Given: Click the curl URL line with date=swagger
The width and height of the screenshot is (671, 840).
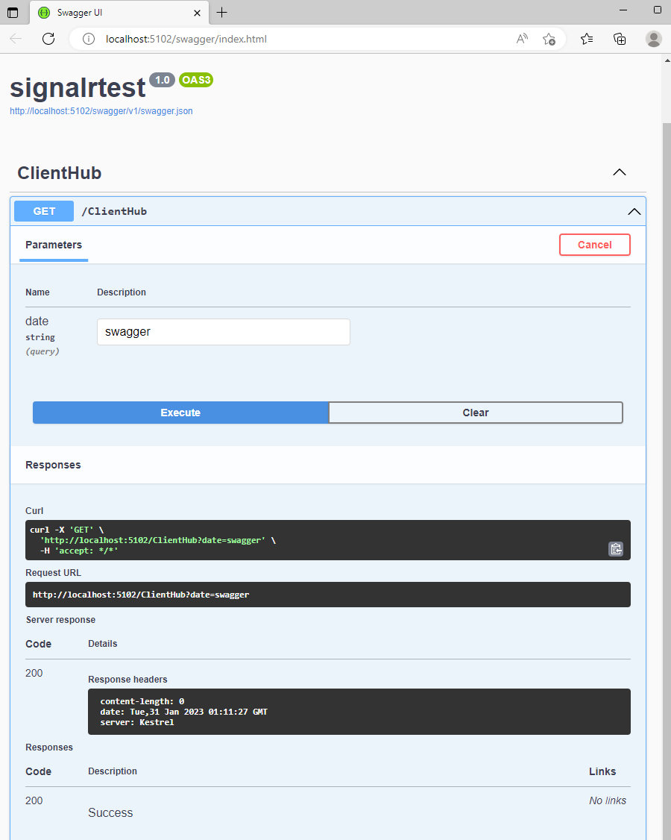Looking at the screenshot, I should [153, 540].
